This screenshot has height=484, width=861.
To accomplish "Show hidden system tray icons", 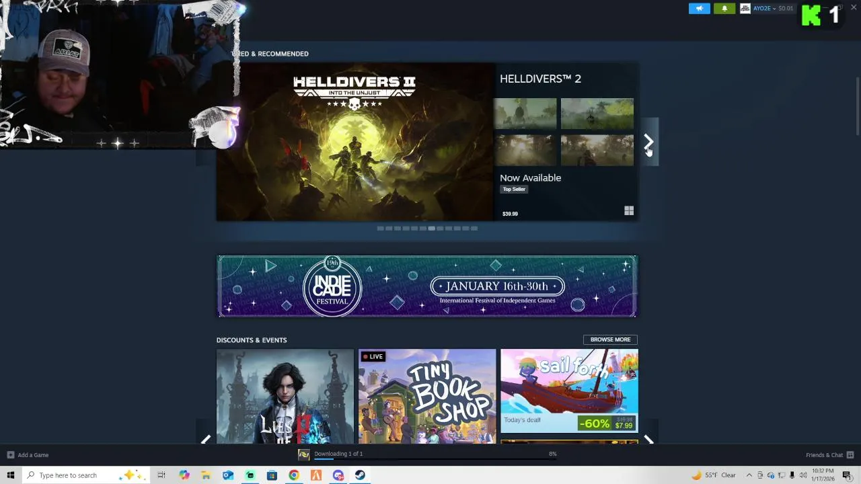I will [749, 475].
